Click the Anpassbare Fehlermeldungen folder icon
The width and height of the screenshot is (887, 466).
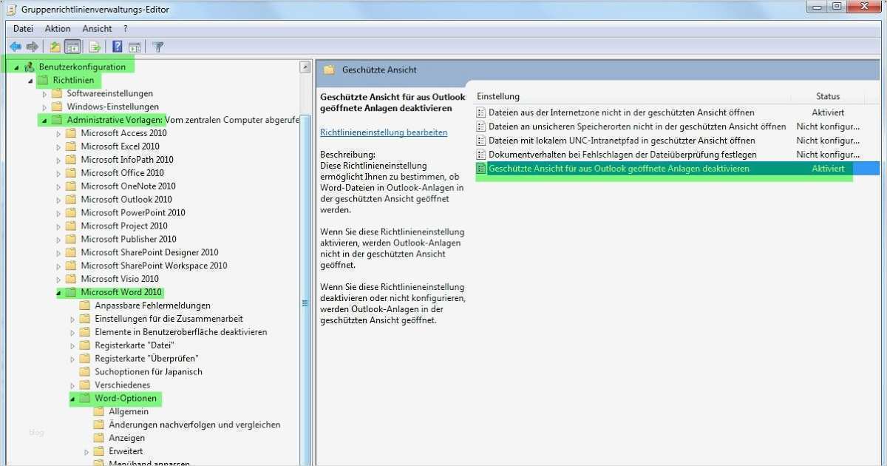tap(85, 305)
